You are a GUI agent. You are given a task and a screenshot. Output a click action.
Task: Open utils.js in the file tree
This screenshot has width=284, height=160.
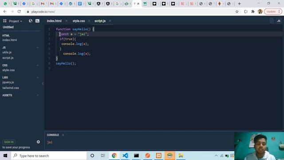7,52
